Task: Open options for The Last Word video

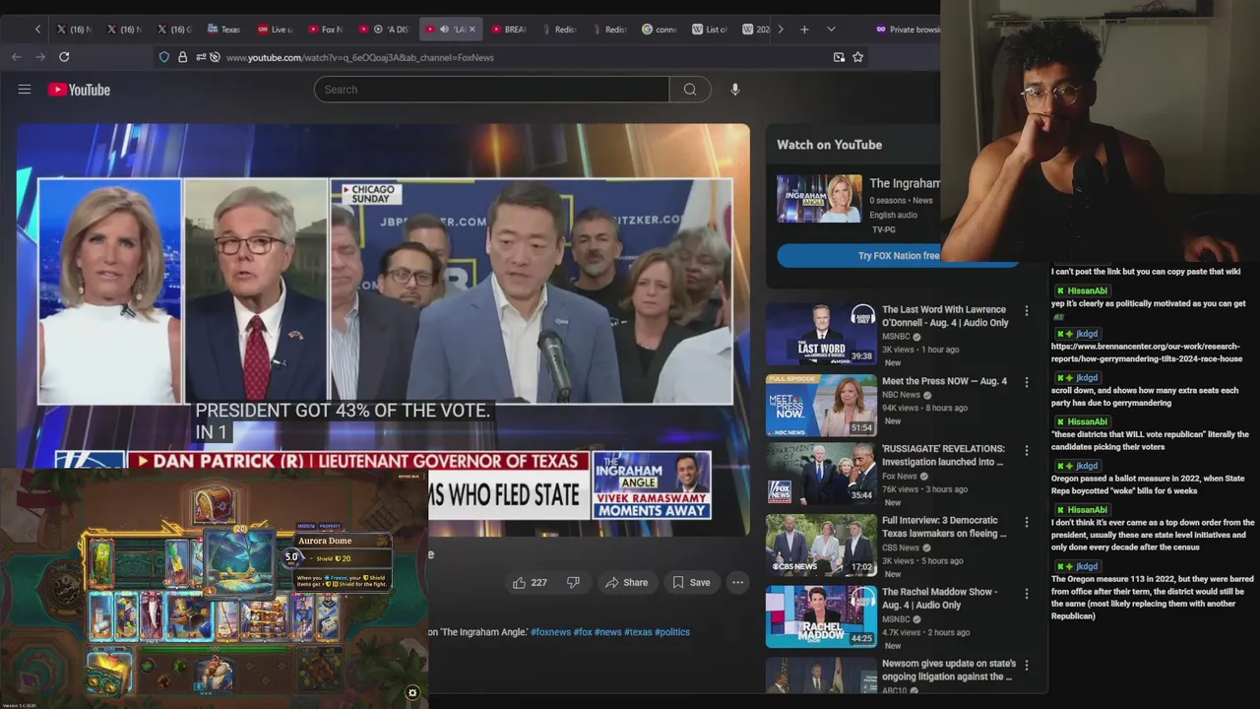Action: click(1027, 311)
